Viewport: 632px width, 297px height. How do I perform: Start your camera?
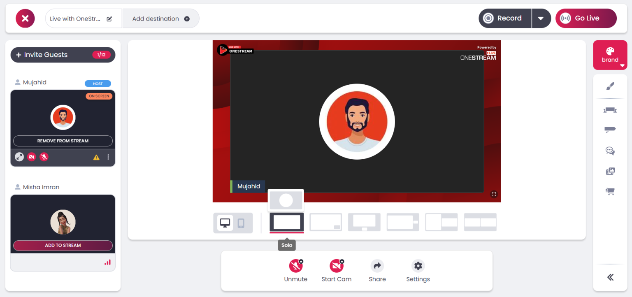(336, 266)
